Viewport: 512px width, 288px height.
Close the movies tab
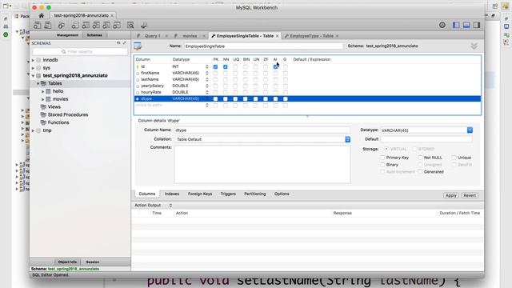click(204, 36)
